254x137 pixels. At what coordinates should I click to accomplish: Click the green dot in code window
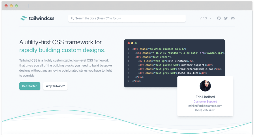tap(136, 43)
